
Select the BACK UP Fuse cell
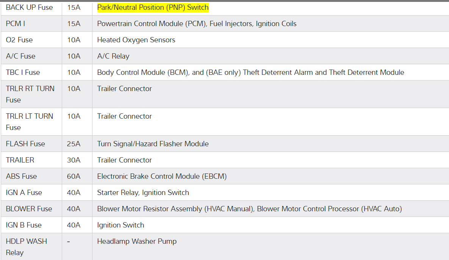[x=29, y=8]
